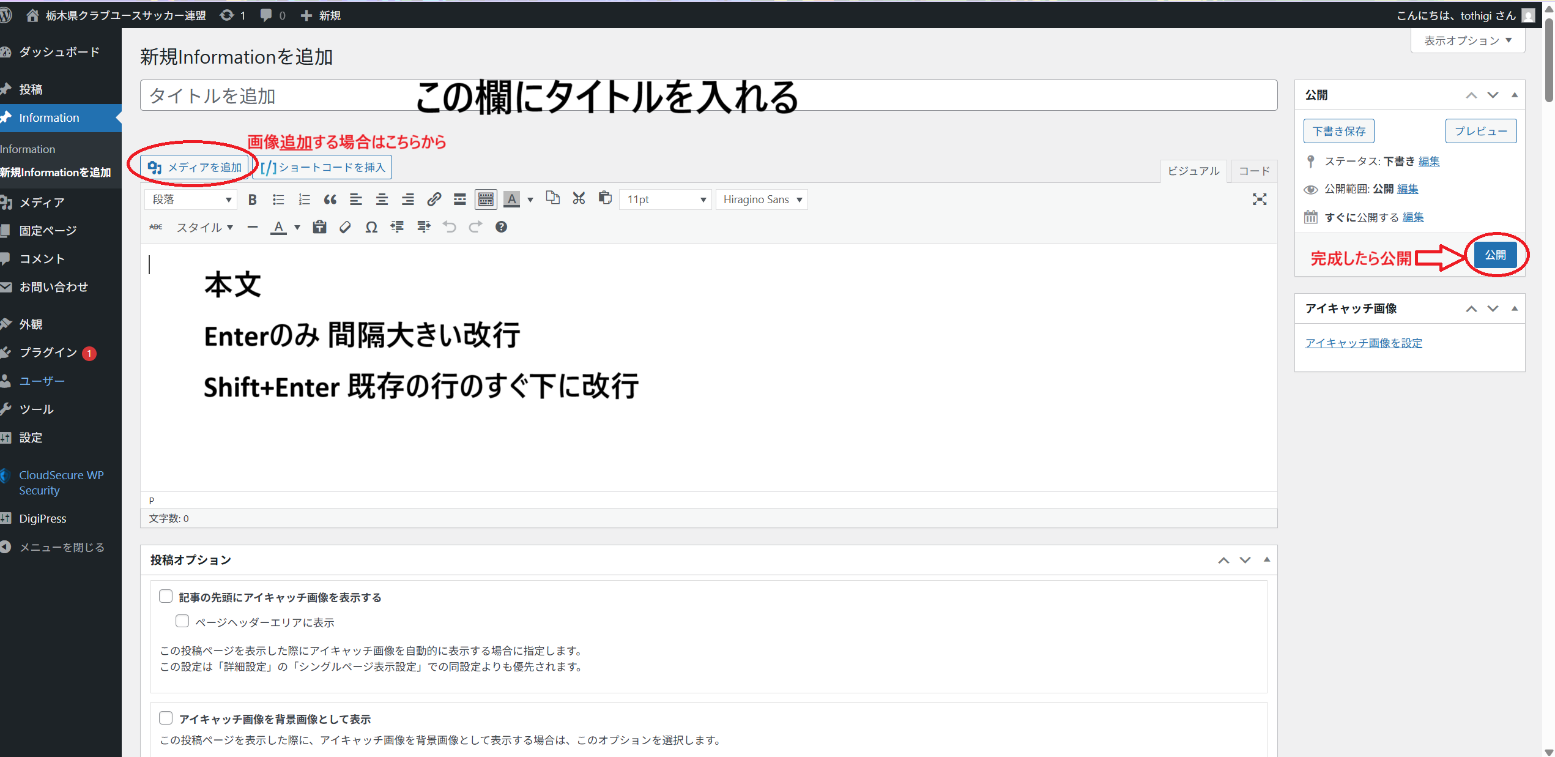1555x757 pixels.
Task: Enable 記事の先頭にアイキャッチ画像を表示する checkbox
Action: point(166,596)
